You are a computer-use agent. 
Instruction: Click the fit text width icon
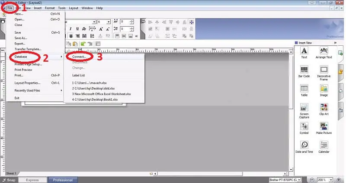tap(92, 29)
